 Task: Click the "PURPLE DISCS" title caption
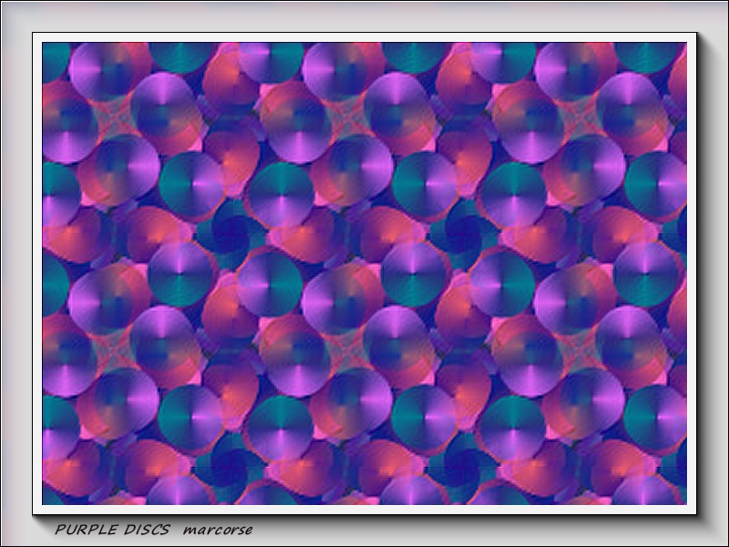tap(111, 529)
